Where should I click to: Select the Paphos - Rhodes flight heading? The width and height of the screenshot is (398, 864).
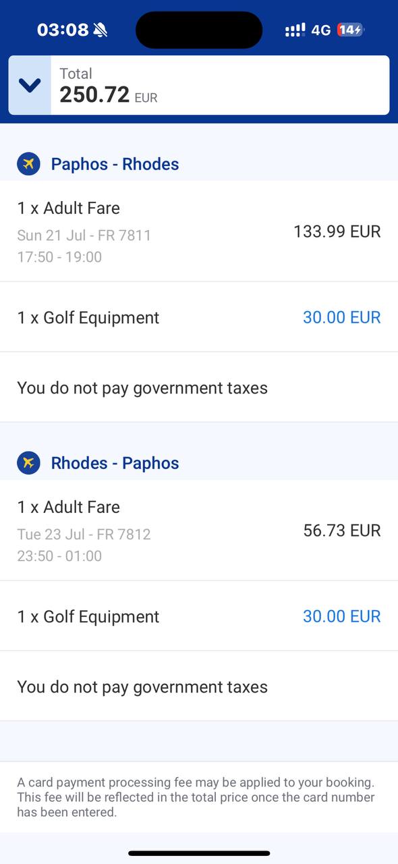115,164
